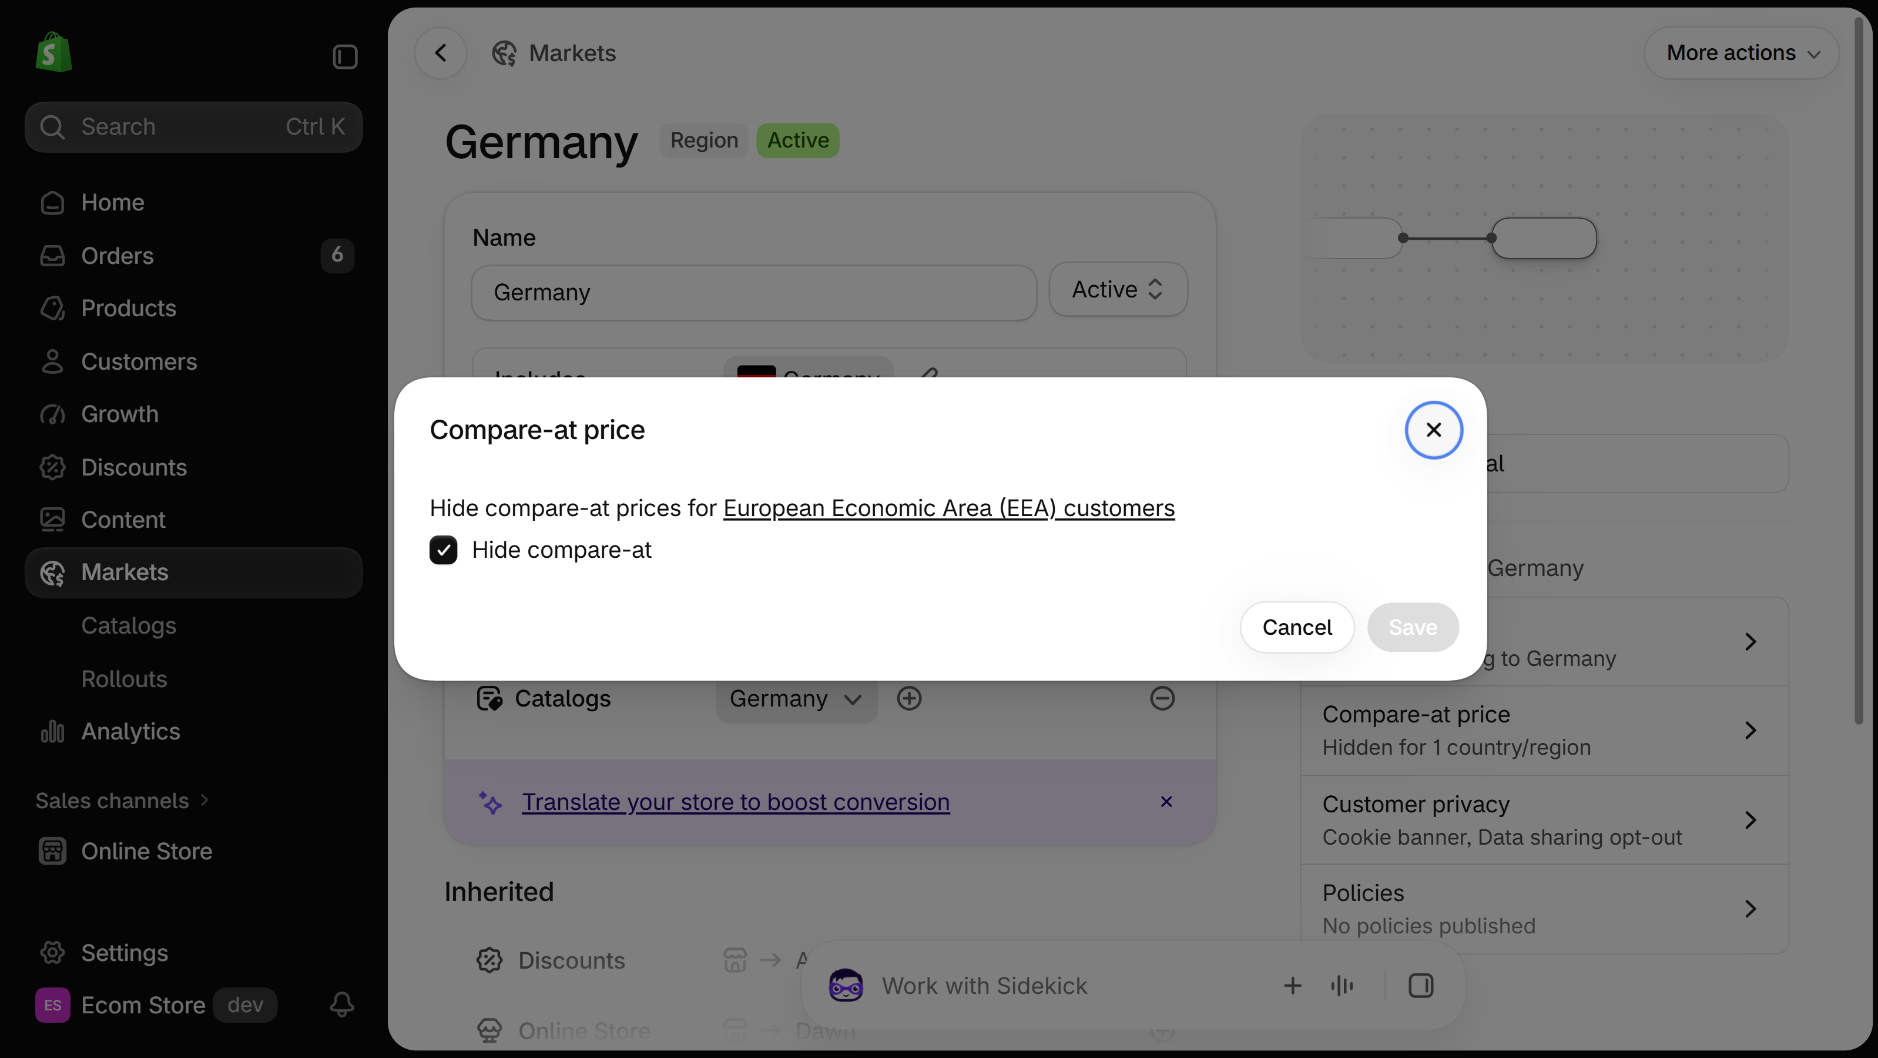Click the Save button in dialog
1878x1058 pixels.
tap(1413, 627)
